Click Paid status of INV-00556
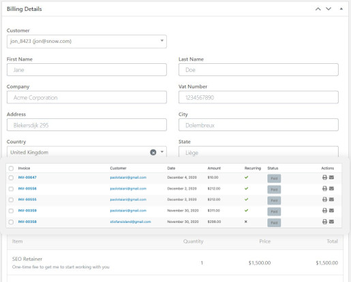The height and width of the screenshot is (282, 351). click(x=274, y=190)
